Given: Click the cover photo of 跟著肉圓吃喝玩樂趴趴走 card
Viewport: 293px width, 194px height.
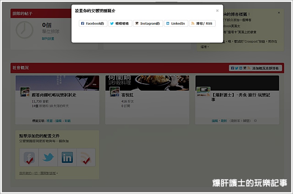Looking at the screenshot, I should click(x=58, y=83).
